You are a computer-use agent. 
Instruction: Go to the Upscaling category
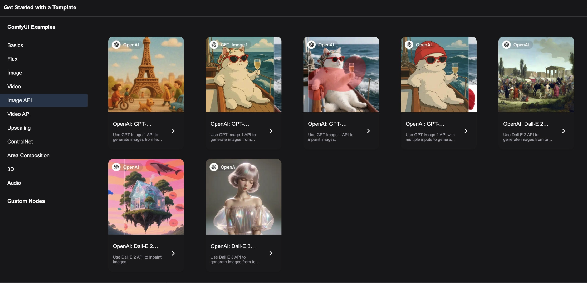44,128
